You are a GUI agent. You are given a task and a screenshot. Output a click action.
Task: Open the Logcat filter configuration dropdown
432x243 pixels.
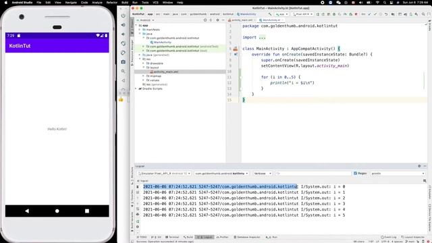point(398,173)
